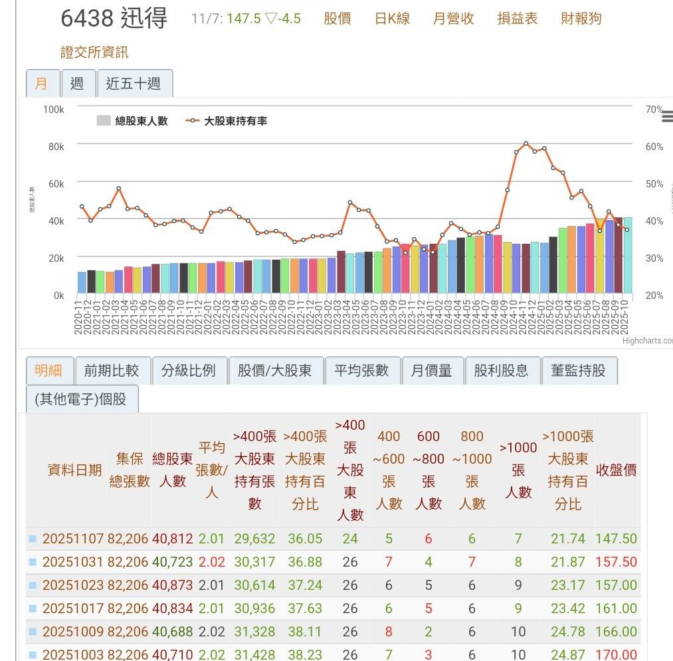Click the 20251023 date cell
673x661 pixels.
coord(73,585)
